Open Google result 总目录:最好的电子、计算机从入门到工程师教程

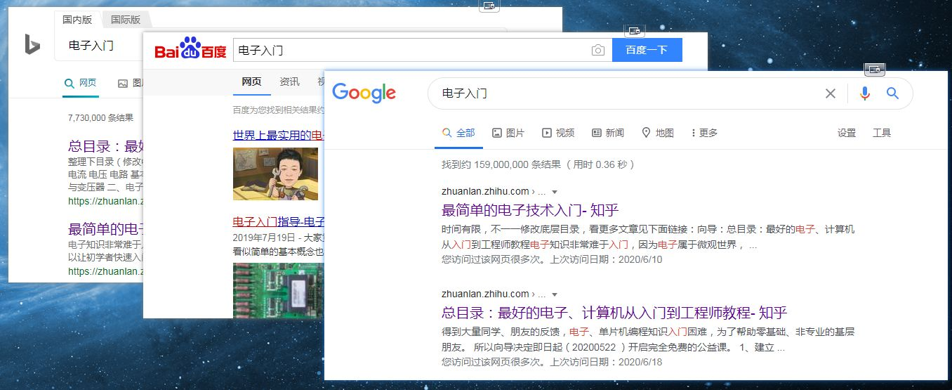tap(614, 313)
